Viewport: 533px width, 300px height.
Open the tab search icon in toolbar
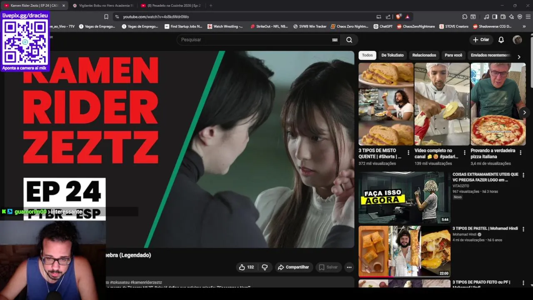[x=473, y=17]
